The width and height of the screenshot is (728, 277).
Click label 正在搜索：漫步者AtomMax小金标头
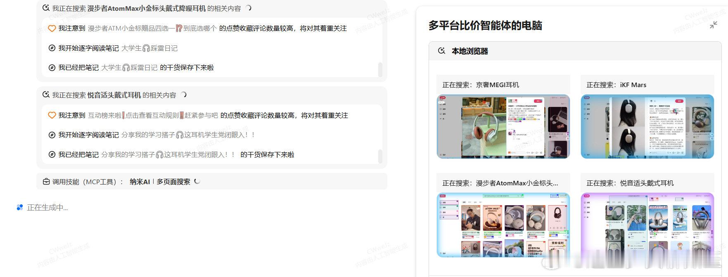[500, 183]
